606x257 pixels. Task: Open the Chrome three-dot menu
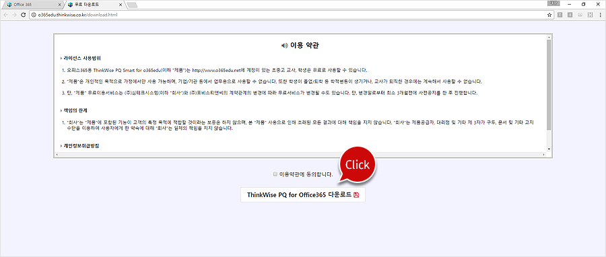click(x=600, y=15)
